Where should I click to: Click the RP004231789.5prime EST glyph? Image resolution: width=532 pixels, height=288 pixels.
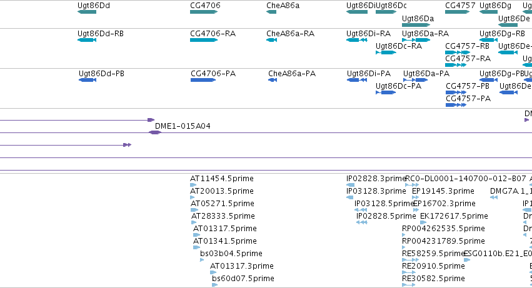click(x=403, y=247)
